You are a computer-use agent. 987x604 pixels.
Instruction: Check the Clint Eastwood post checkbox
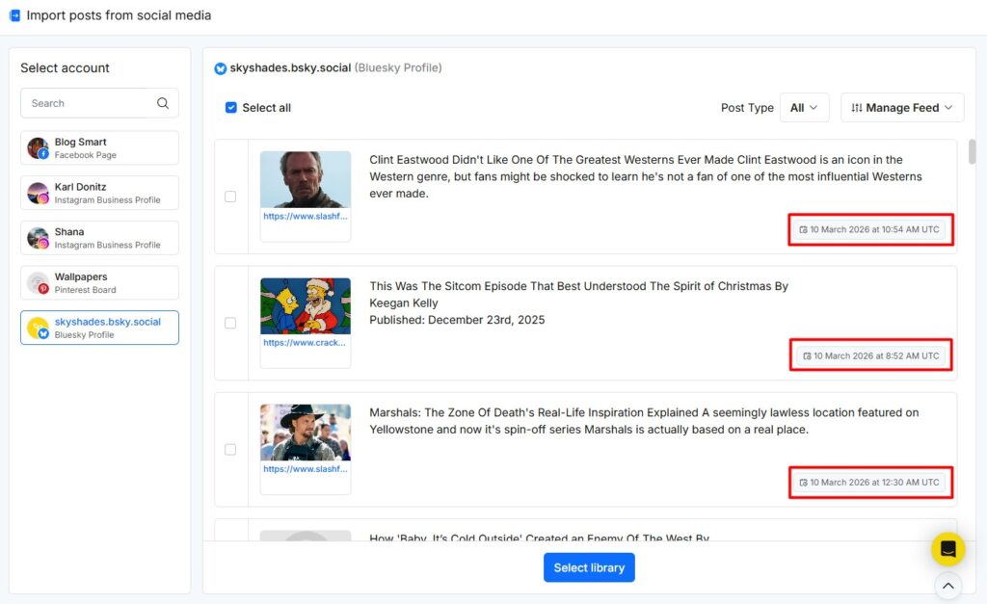pos(230,196)
